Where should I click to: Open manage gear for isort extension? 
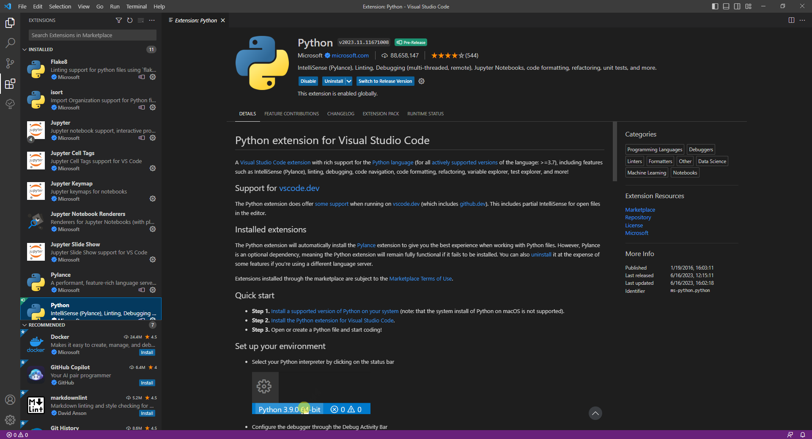[153, 107]
